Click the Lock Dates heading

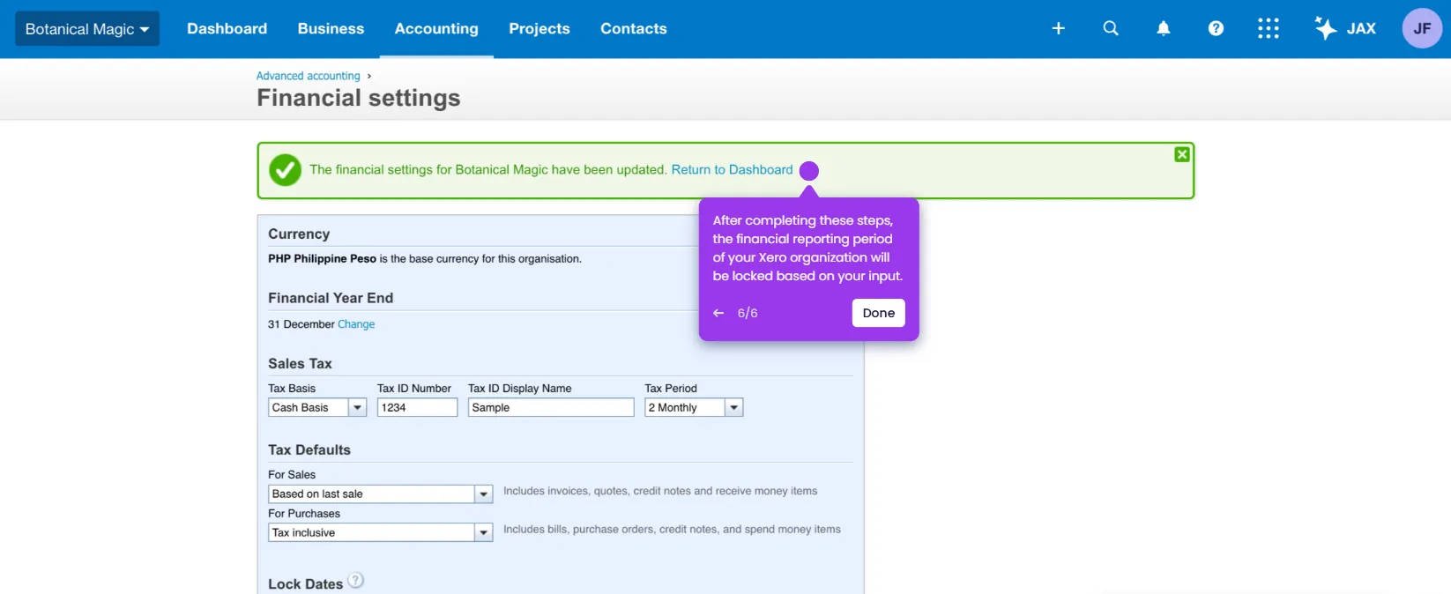coord(305,584)
